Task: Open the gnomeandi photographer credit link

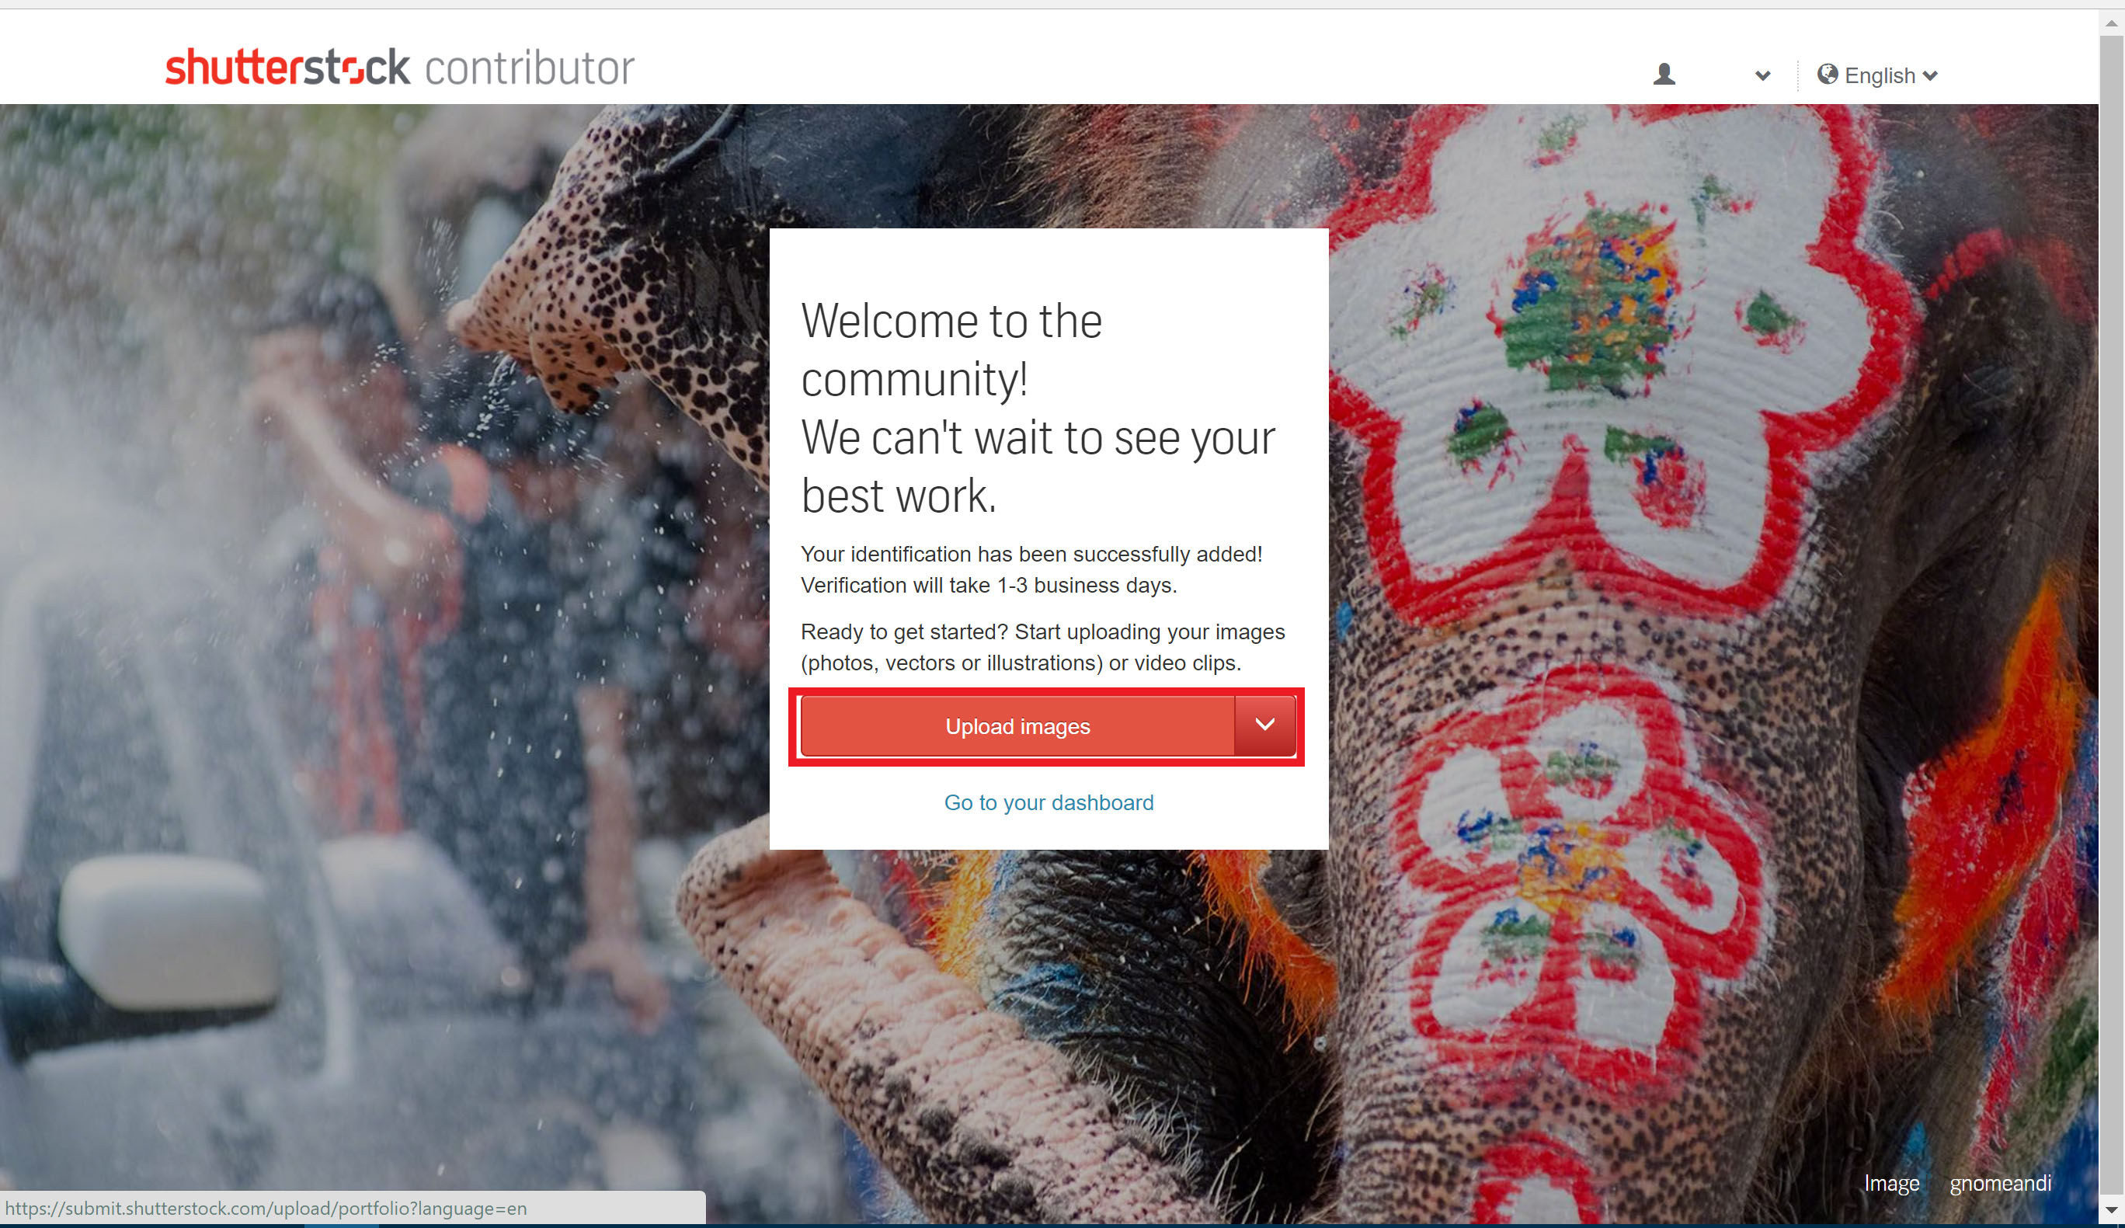Action: click(x=2000, y=1183)
